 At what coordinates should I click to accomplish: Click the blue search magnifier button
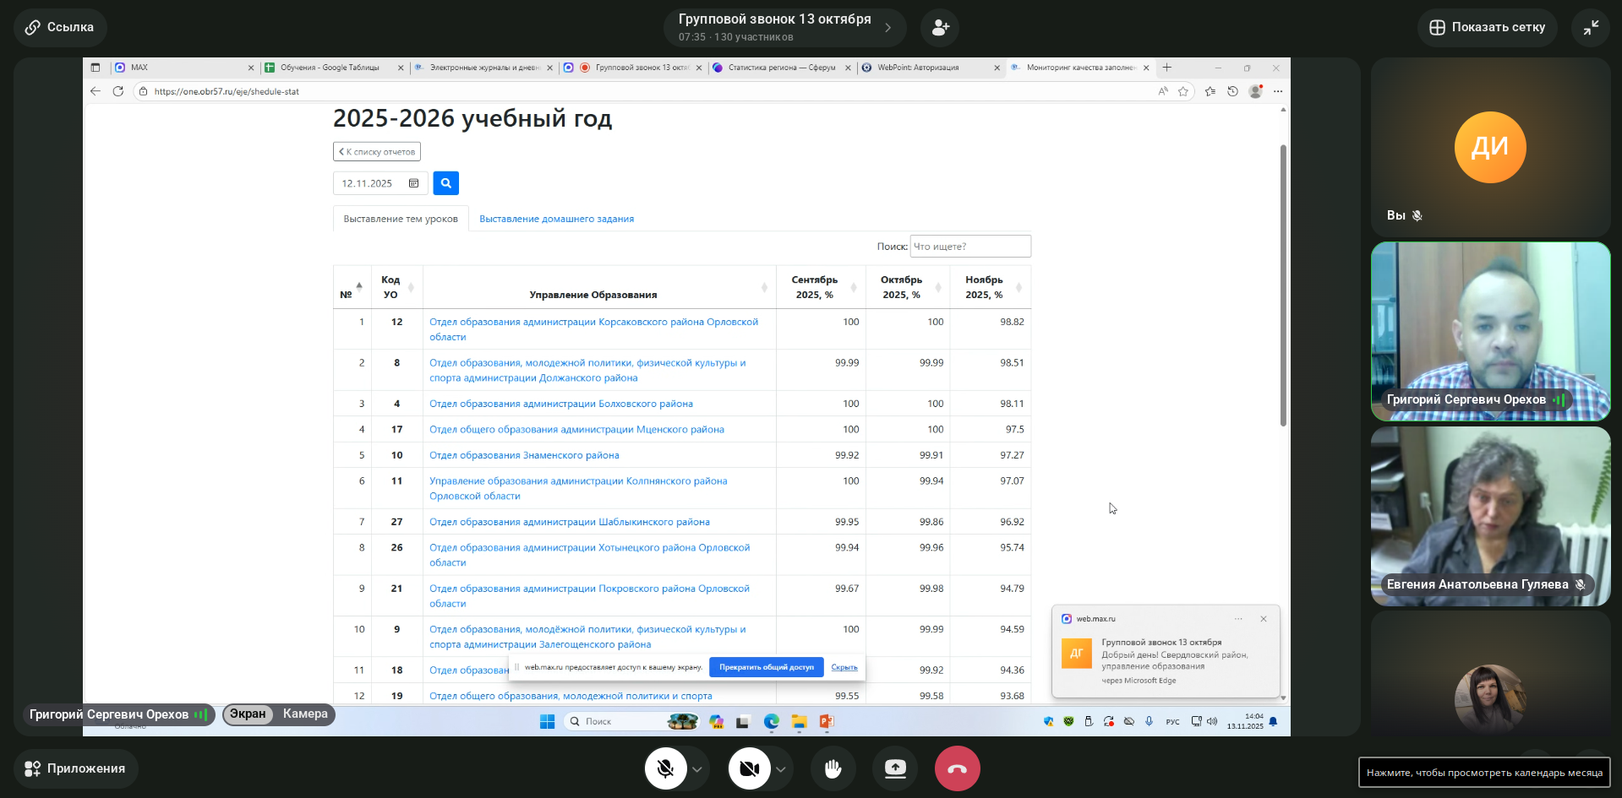pyautogui.click(x=445, y=183)
